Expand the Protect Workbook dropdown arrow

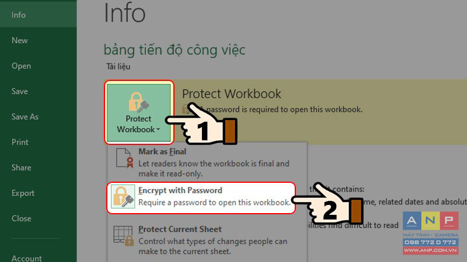158,129
